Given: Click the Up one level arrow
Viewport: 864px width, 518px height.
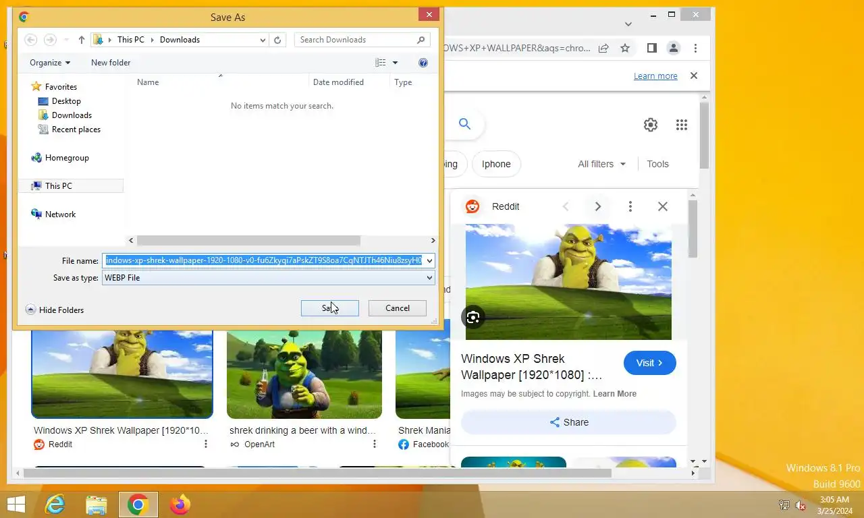Looking at the screenshot, I should (x=82, y=40).
